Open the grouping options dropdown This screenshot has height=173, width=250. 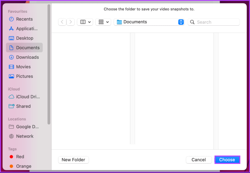[x=103, y=22]
